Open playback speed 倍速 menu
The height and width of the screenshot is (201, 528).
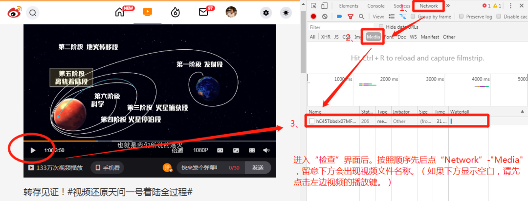pyautogui.click(x=177, y=151)
